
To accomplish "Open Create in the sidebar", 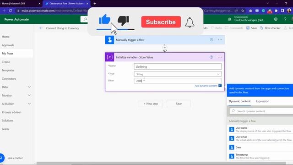I will [6, 62].
